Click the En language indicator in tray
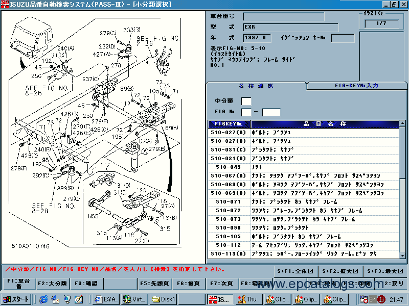This screenshot has width=409, height=306. tap(372, 299)
